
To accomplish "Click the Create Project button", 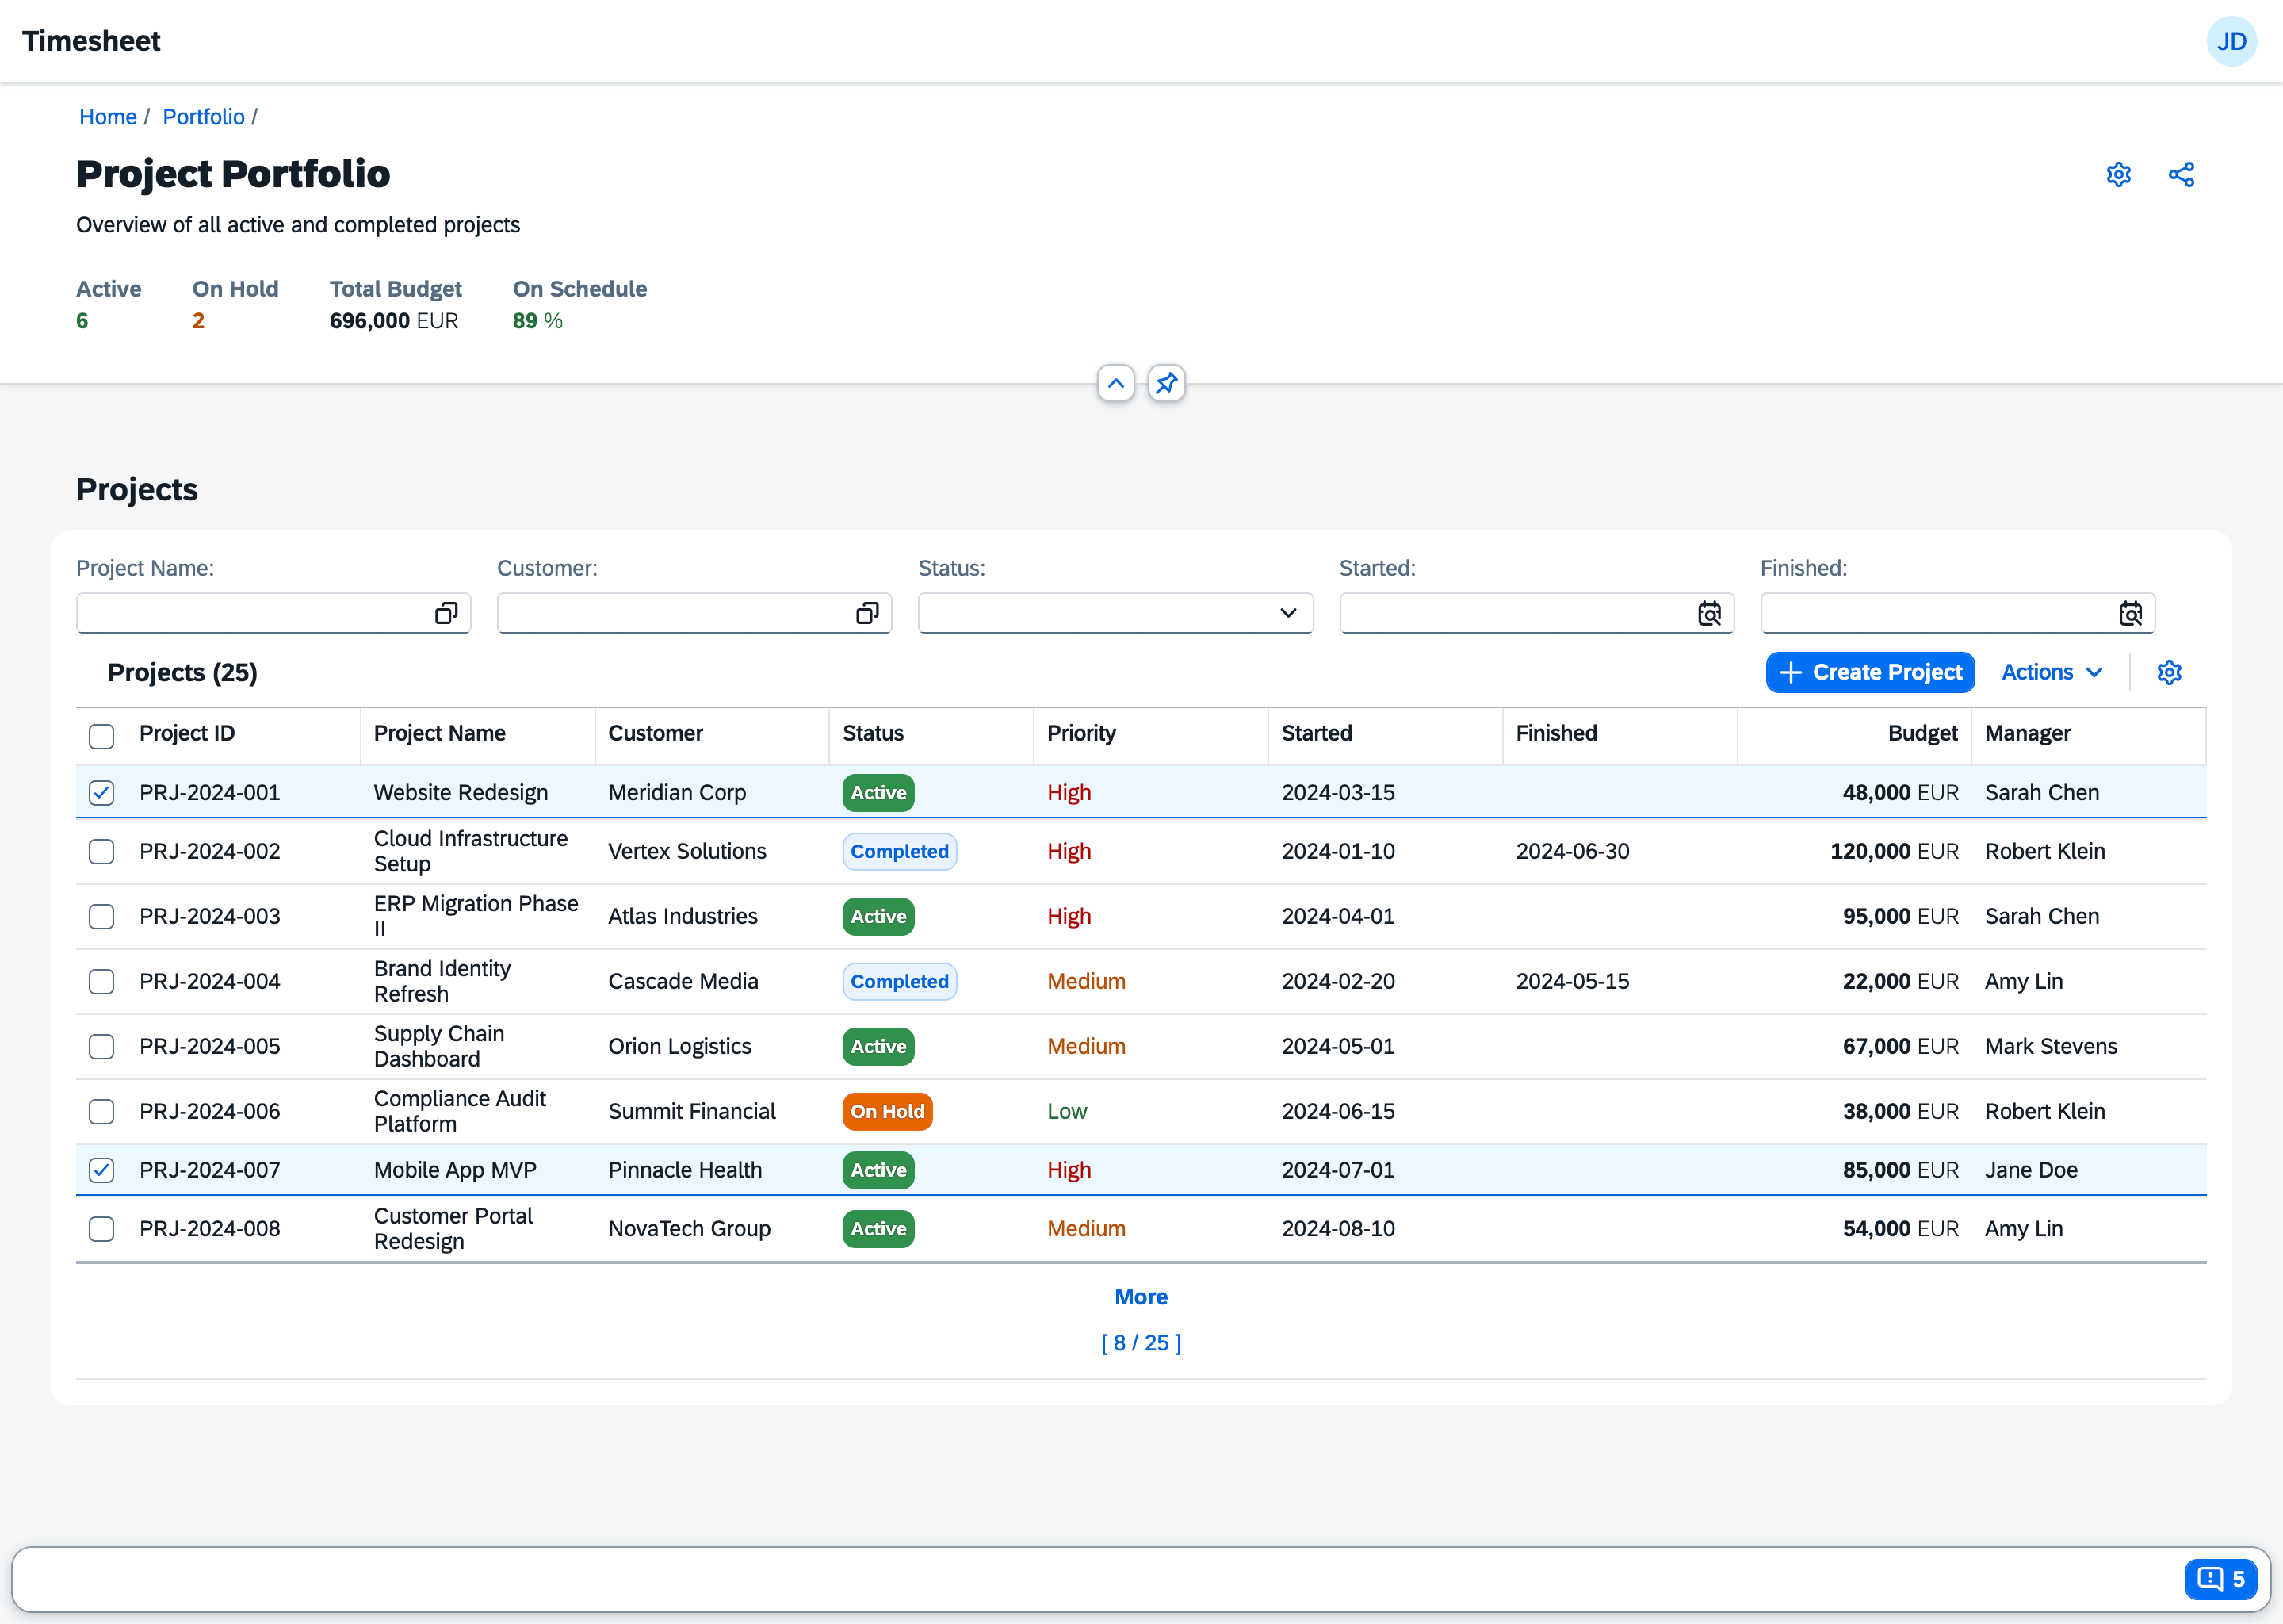I will tap(1869, 672).
